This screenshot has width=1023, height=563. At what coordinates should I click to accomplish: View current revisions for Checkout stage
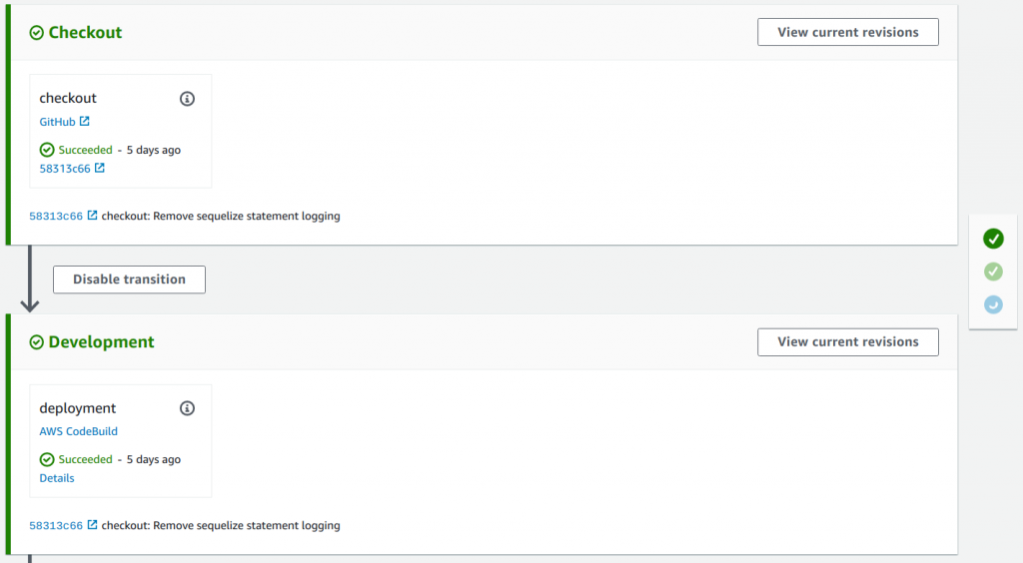[x=847, y=32]
